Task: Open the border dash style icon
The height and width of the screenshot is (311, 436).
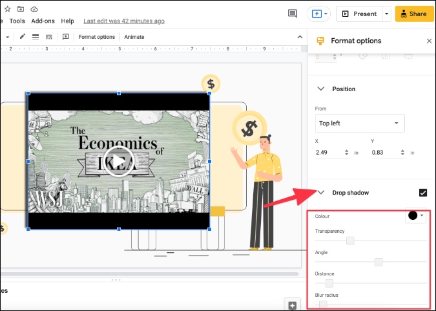Action: [48, 37]
